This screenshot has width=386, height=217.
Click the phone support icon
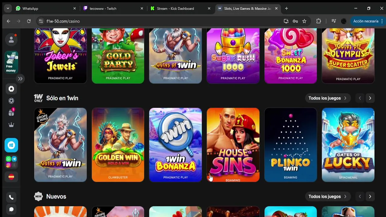tap(11, 197)
